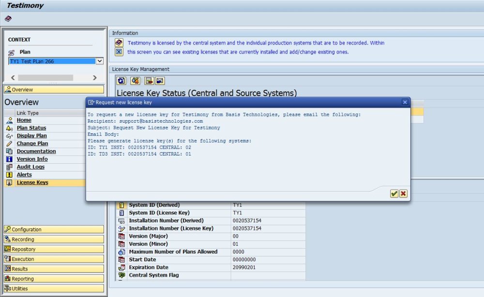Click the 'ID: TY1 INST: 0020537154 CENTRAL: 02' line
This screenshot has height=297, width=484.
coord(139,147)
